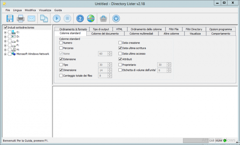
Task: Open the Lingua menu
Action: [17, 10]
